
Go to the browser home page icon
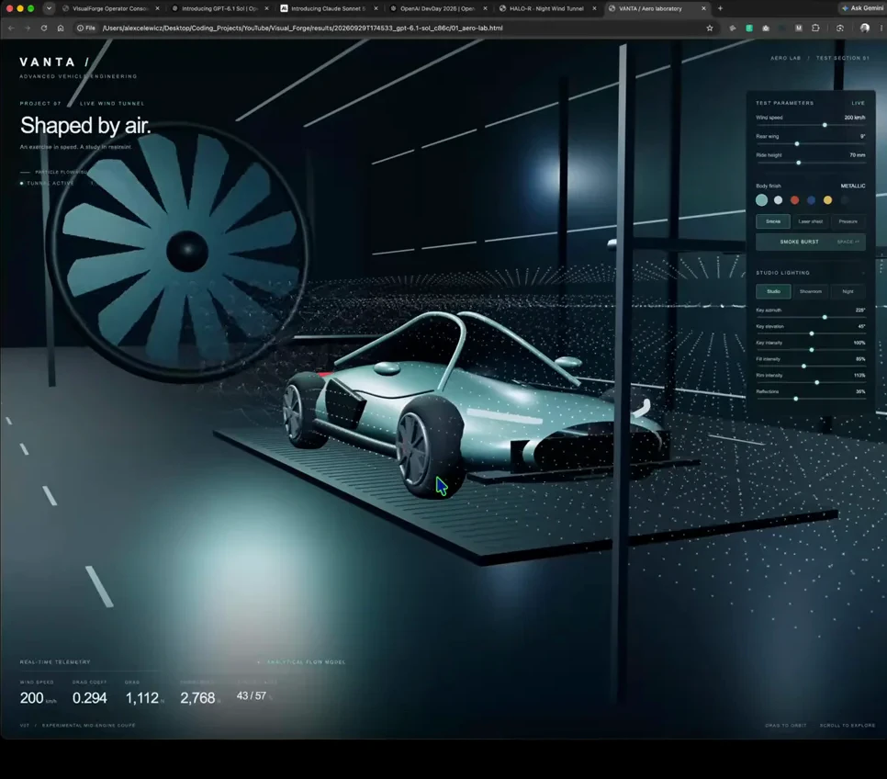61,28
